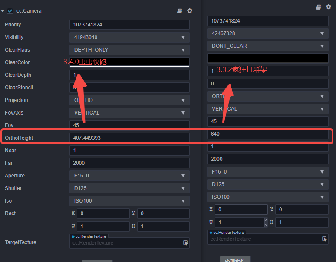Click the right panel Rect X input field

point(241,210)
